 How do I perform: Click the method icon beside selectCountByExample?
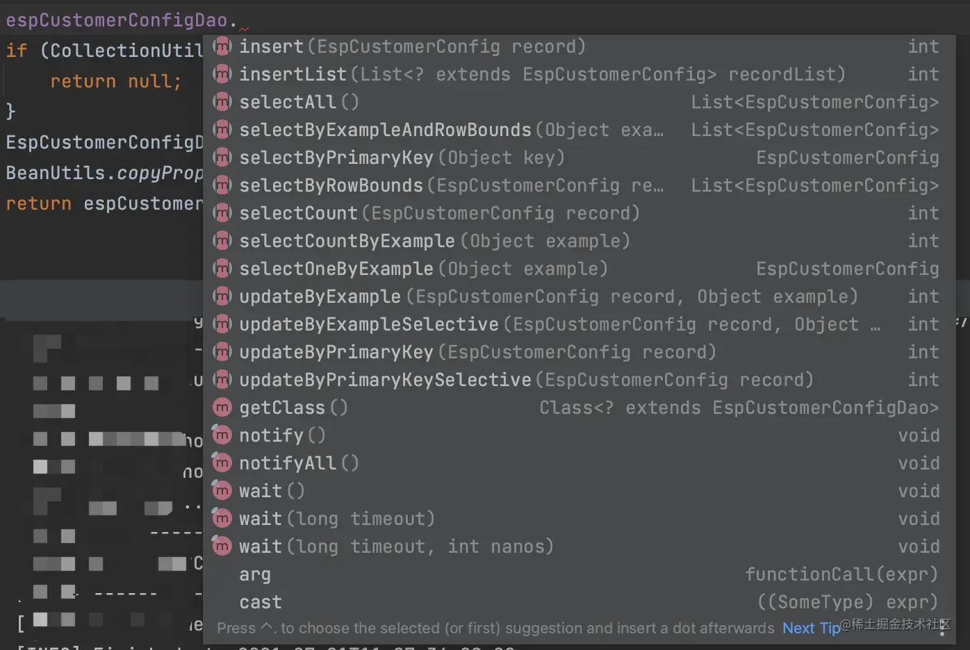[x=222, y=241]
